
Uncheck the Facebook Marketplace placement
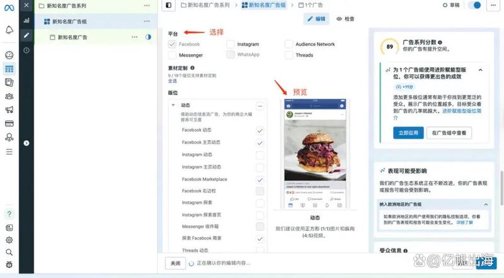(260, 179)
